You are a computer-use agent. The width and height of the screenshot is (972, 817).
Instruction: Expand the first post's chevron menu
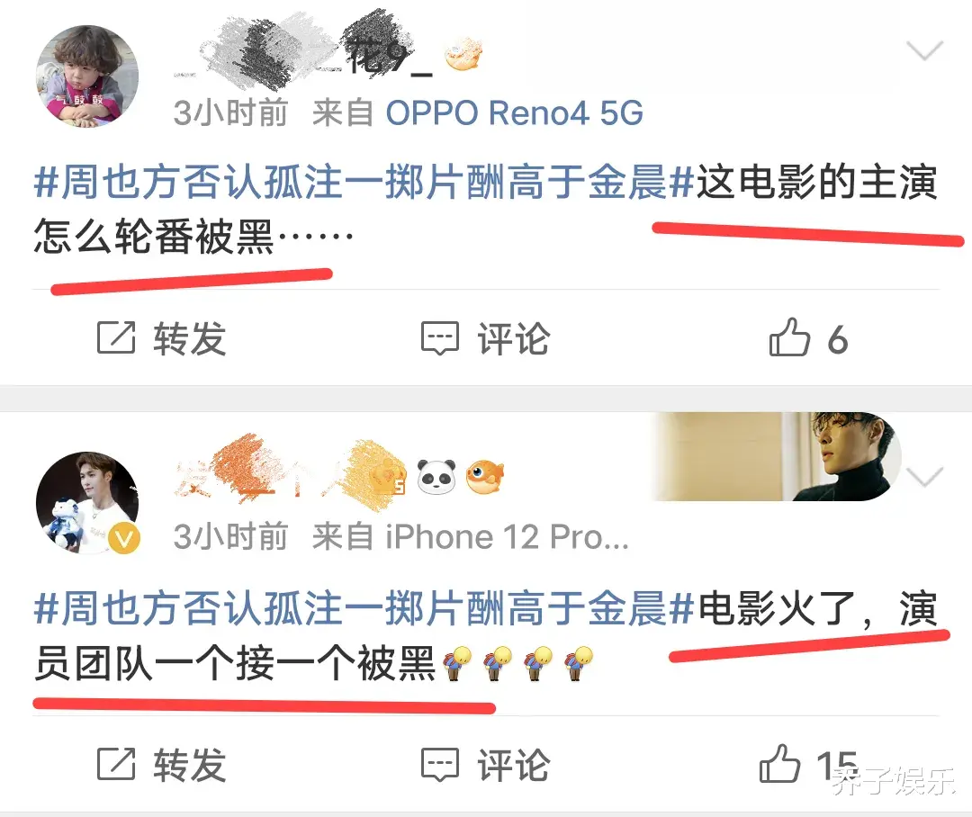point(924,50)
